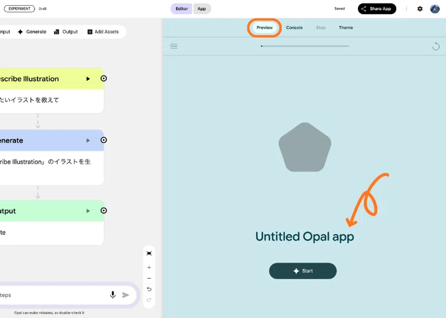This screenshot has width=446, height=318.
Task: Click the send arrow icon
Action: pyautogui.click(x=126, y=295)
